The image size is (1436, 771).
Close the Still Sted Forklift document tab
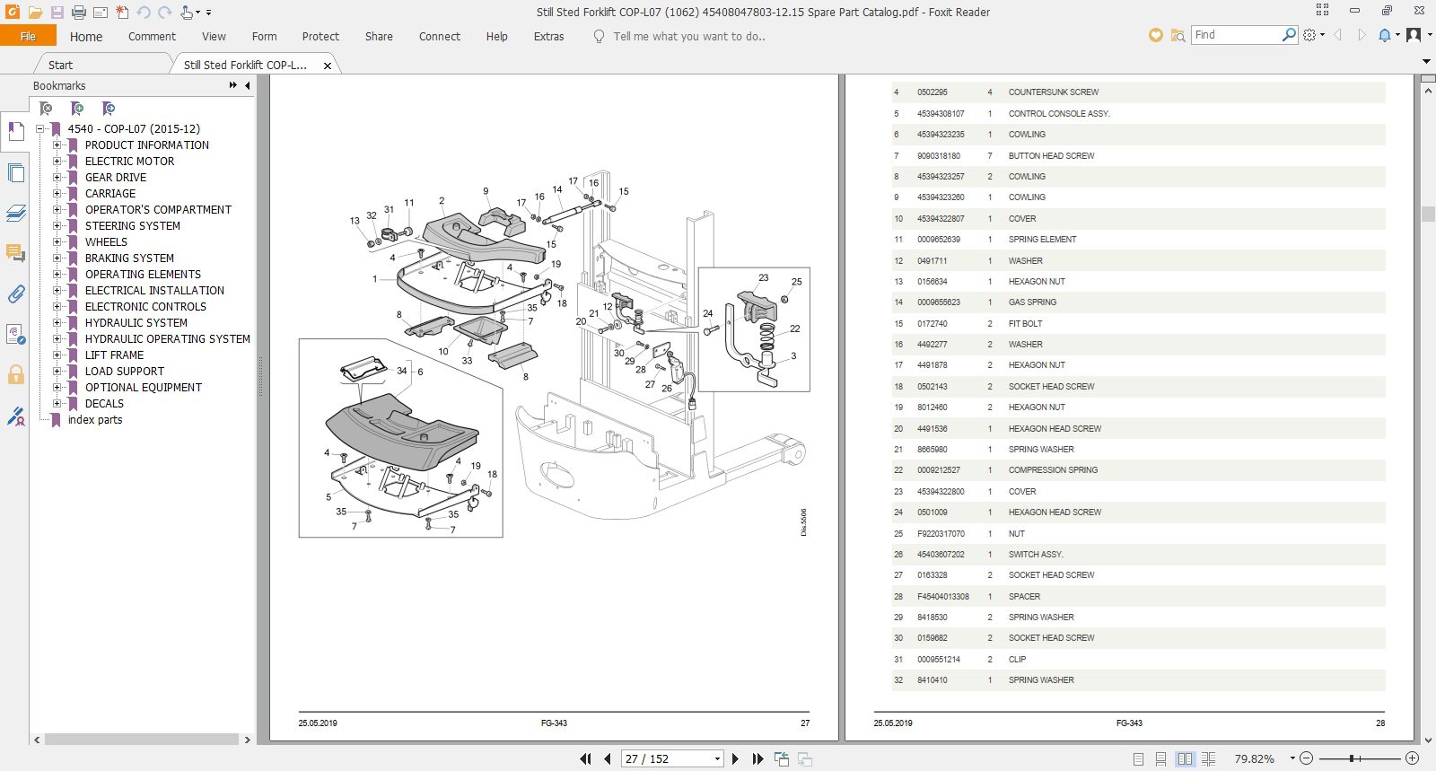tap(328, 66)
